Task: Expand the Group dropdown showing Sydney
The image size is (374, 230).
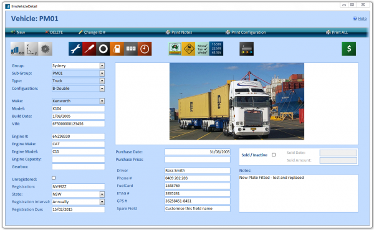Action: [x=102, y=65]
